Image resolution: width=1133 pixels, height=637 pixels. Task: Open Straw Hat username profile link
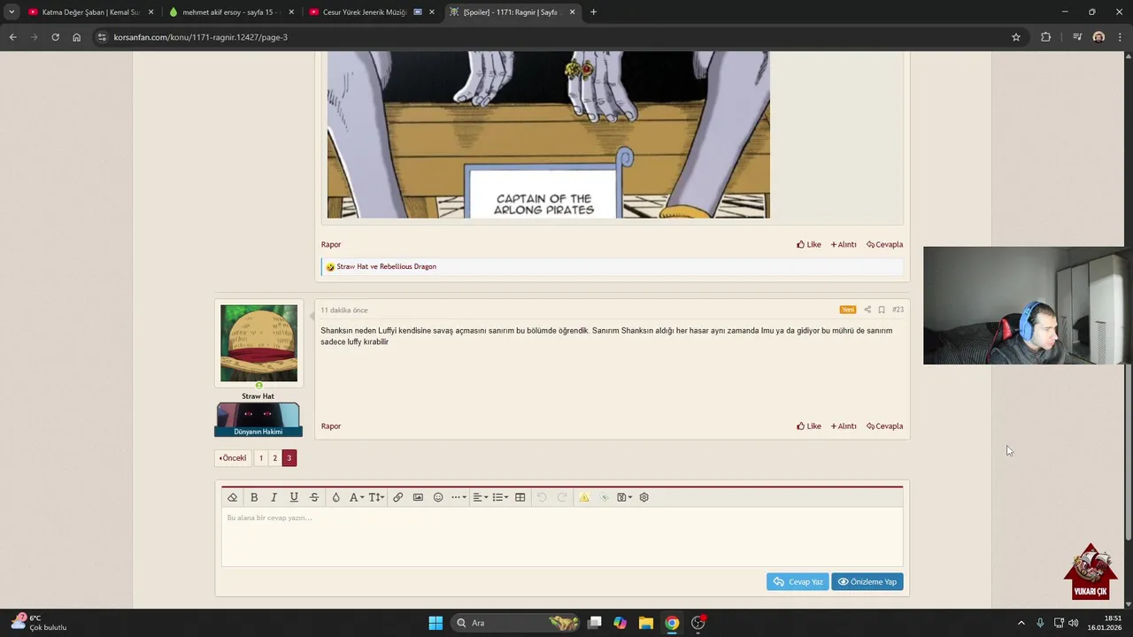pyautogui.click(x=258, y=396)
